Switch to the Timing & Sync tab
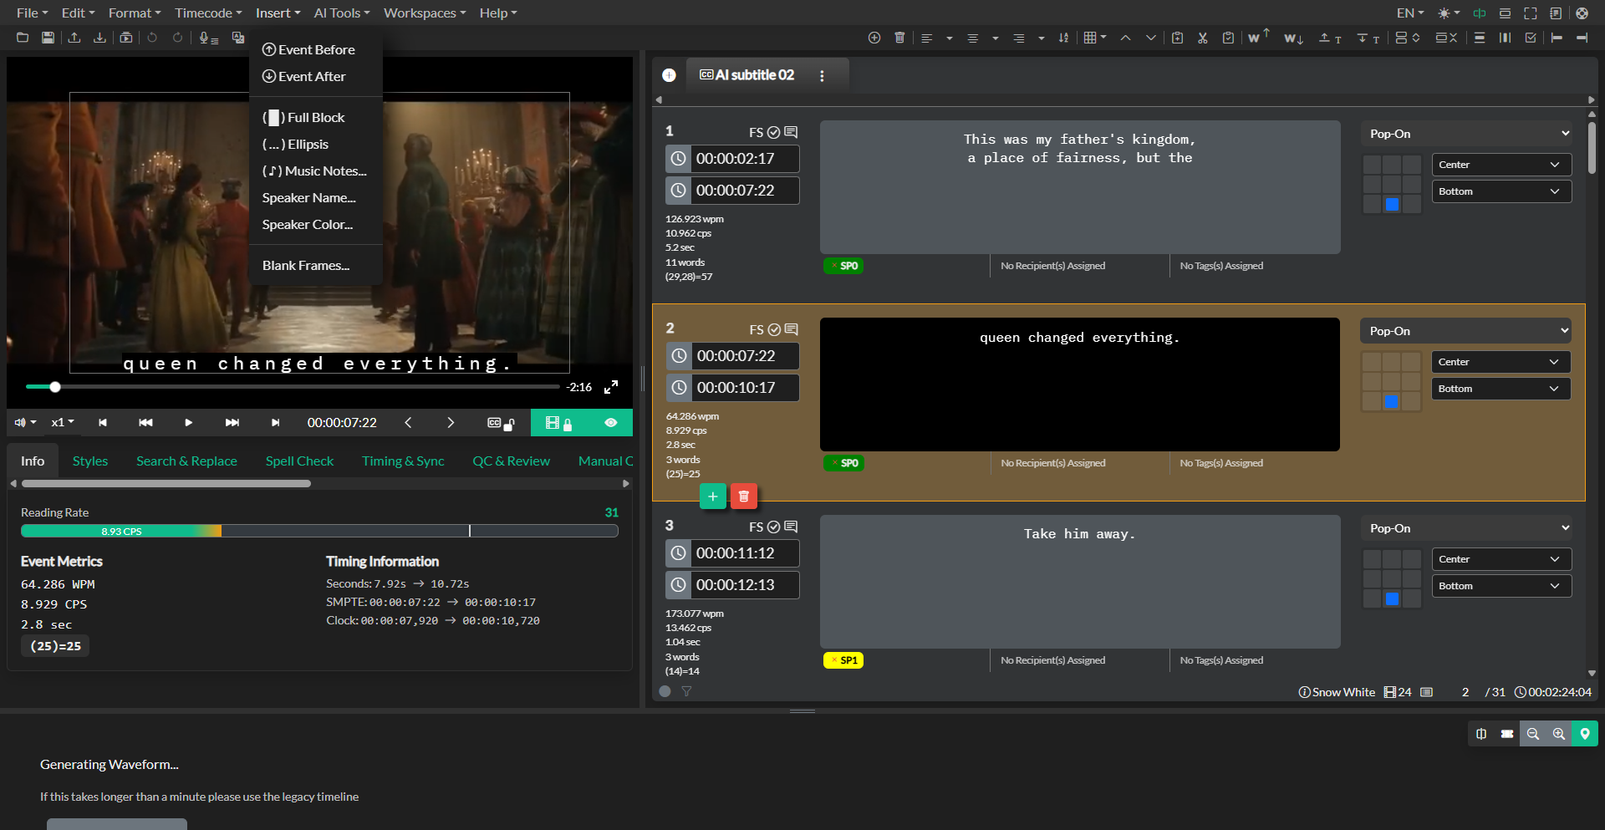Image resolution: width=1605 pixels, height=830 pixels. (403, 461)
